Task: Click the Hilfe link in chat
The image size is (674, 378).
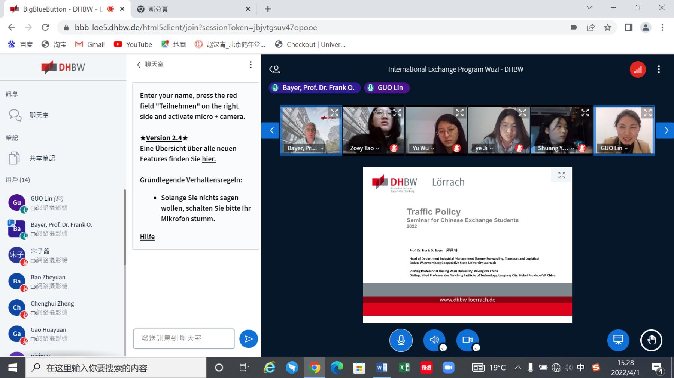Action: [x=147, y=237]
